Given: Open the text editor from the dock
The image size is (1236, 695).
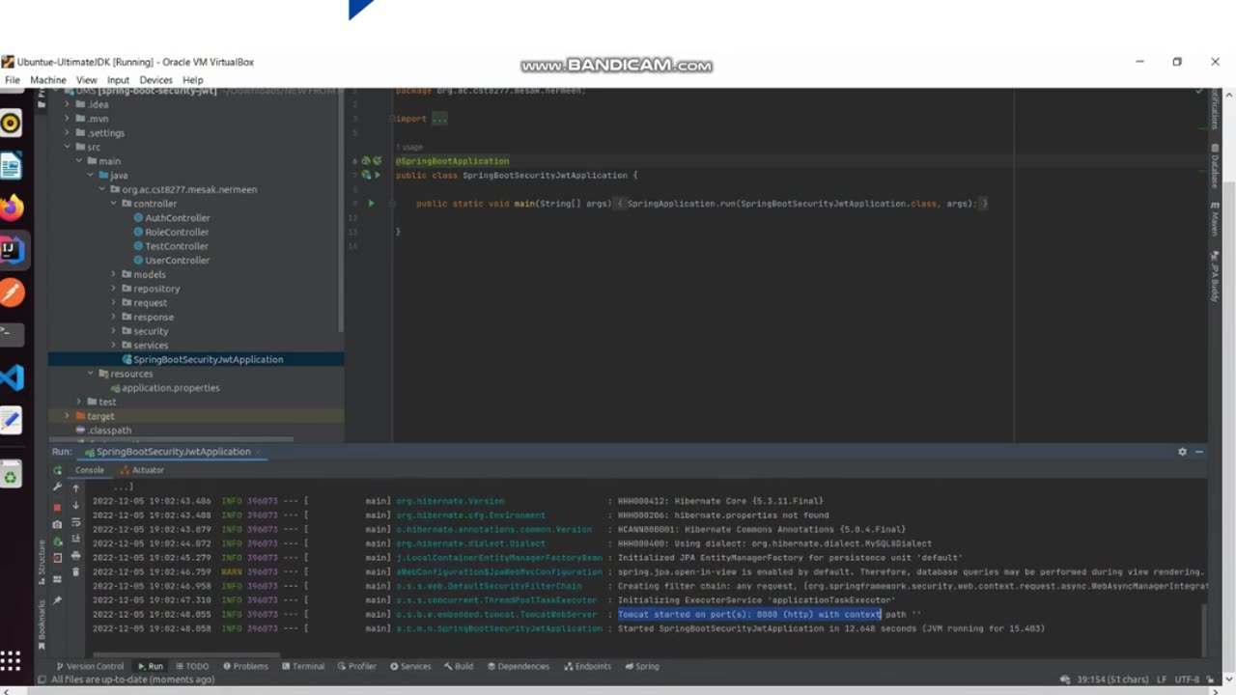Looking at the screenshot, I should (12, 421).
